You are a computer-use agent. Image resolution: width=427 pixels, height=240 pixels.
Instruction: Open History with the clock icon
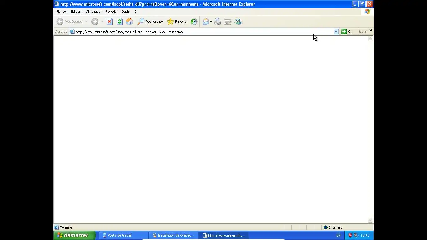click(194, 22)
